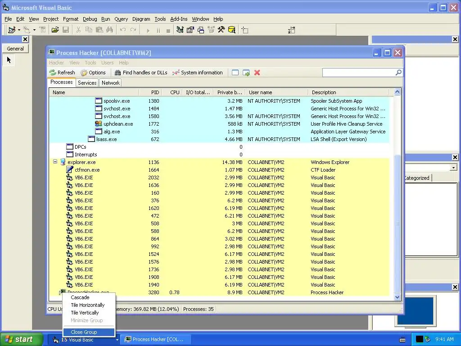
Task: Click the red X kill-window icon
Action: click(x=257, y=73)
